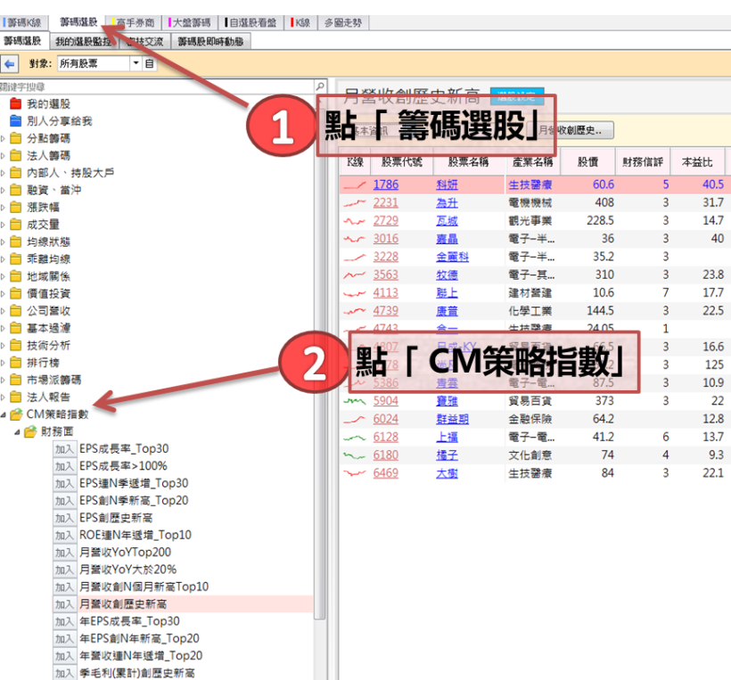Viewport: 731px width, 680px height.
Task: Expand the 市場派籌碼 tree node
Action: (4, 380)
